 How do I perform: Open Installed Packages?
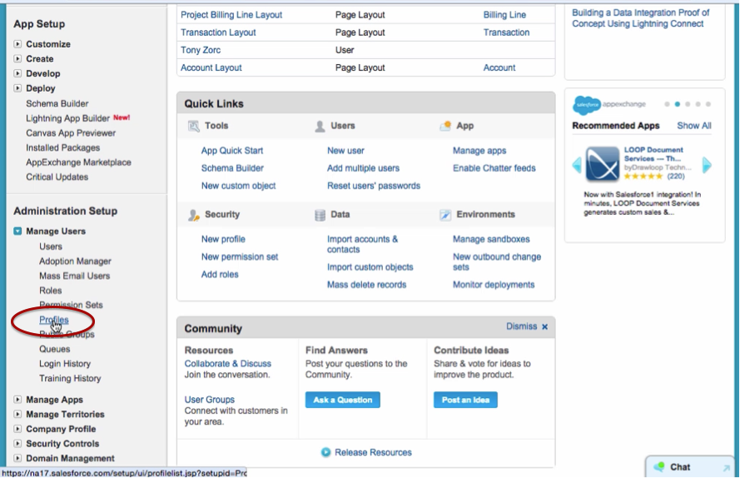[62, 147]
